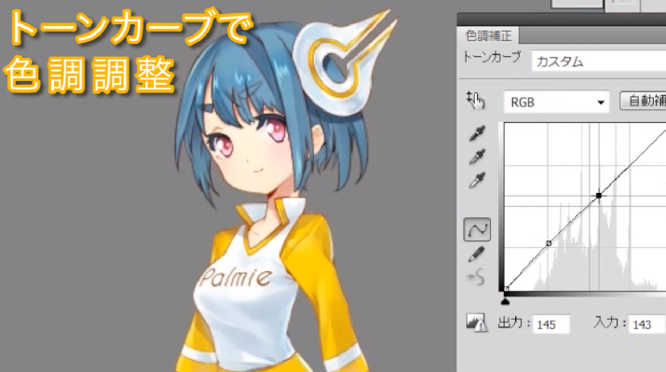Pick the white point eyedropper
The width and height of the screenshot is (666, 372).
point(477,180)
